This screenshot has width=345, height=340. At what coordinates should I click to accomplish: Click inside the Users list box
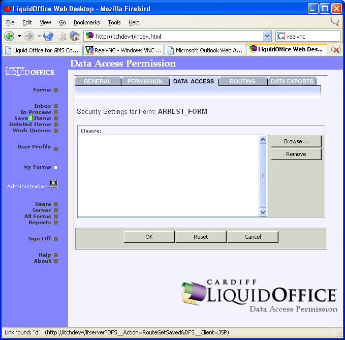pyautogui.click(x=168, y=175)
